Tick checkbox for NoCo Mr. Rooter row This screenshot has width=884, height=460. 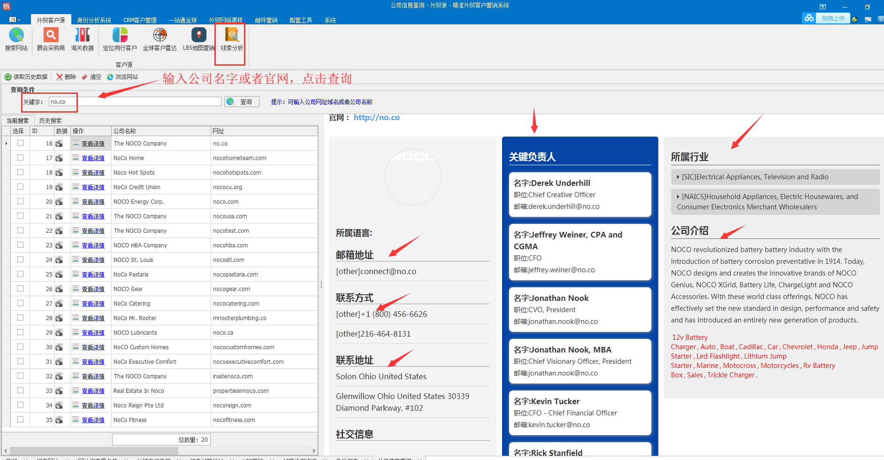(x=20, y=318)
